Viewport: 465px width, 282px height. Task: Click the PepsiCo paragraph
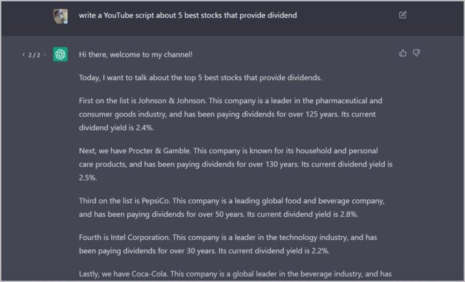tap(232, 207)
